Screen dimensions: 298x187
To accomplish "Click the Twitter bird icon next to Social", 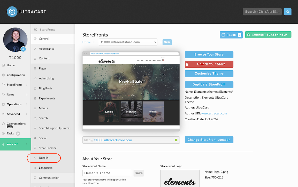I will point(35,138).
